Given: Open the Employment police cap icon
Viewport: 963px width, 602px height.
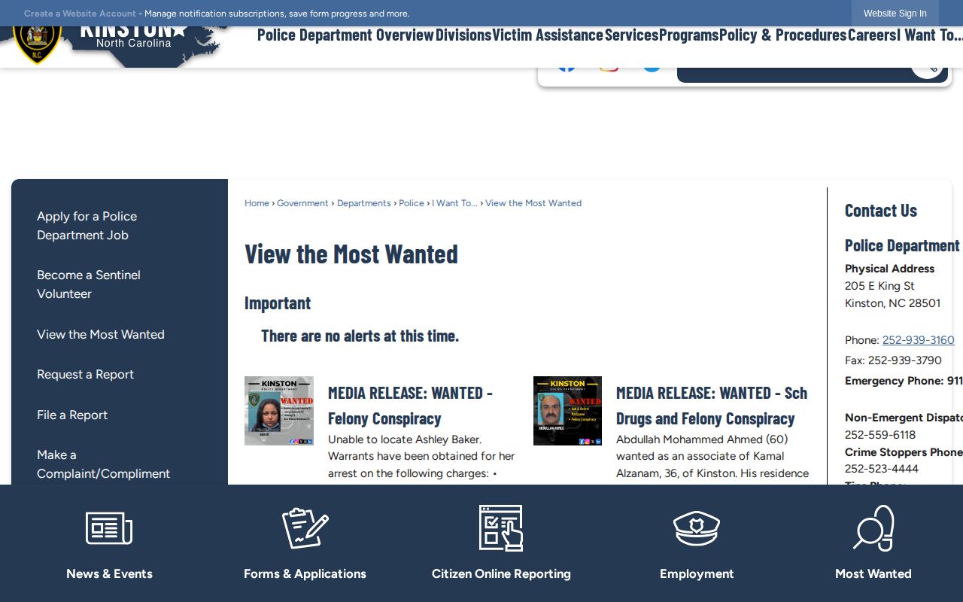Looking at the screenshot, I should click(x=697, y=528).
